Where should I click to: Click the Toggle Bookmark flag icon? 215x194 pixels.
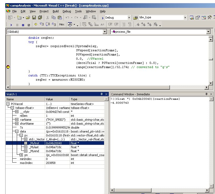pyautogui.click(x=138, y=24)
